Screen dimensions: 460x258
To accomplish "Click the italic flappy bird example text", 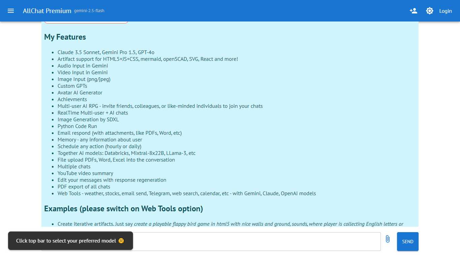I will [x=269, y=224].
